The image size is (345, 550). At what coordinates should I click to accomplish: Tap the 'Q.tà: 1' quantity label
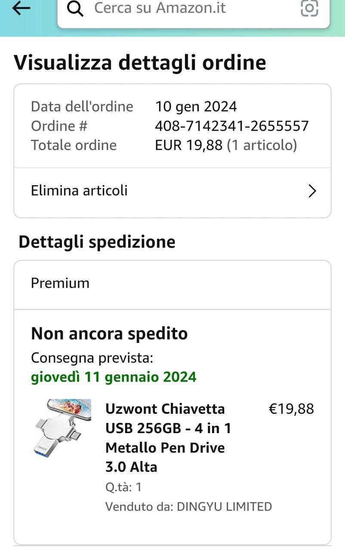point(123,487)
